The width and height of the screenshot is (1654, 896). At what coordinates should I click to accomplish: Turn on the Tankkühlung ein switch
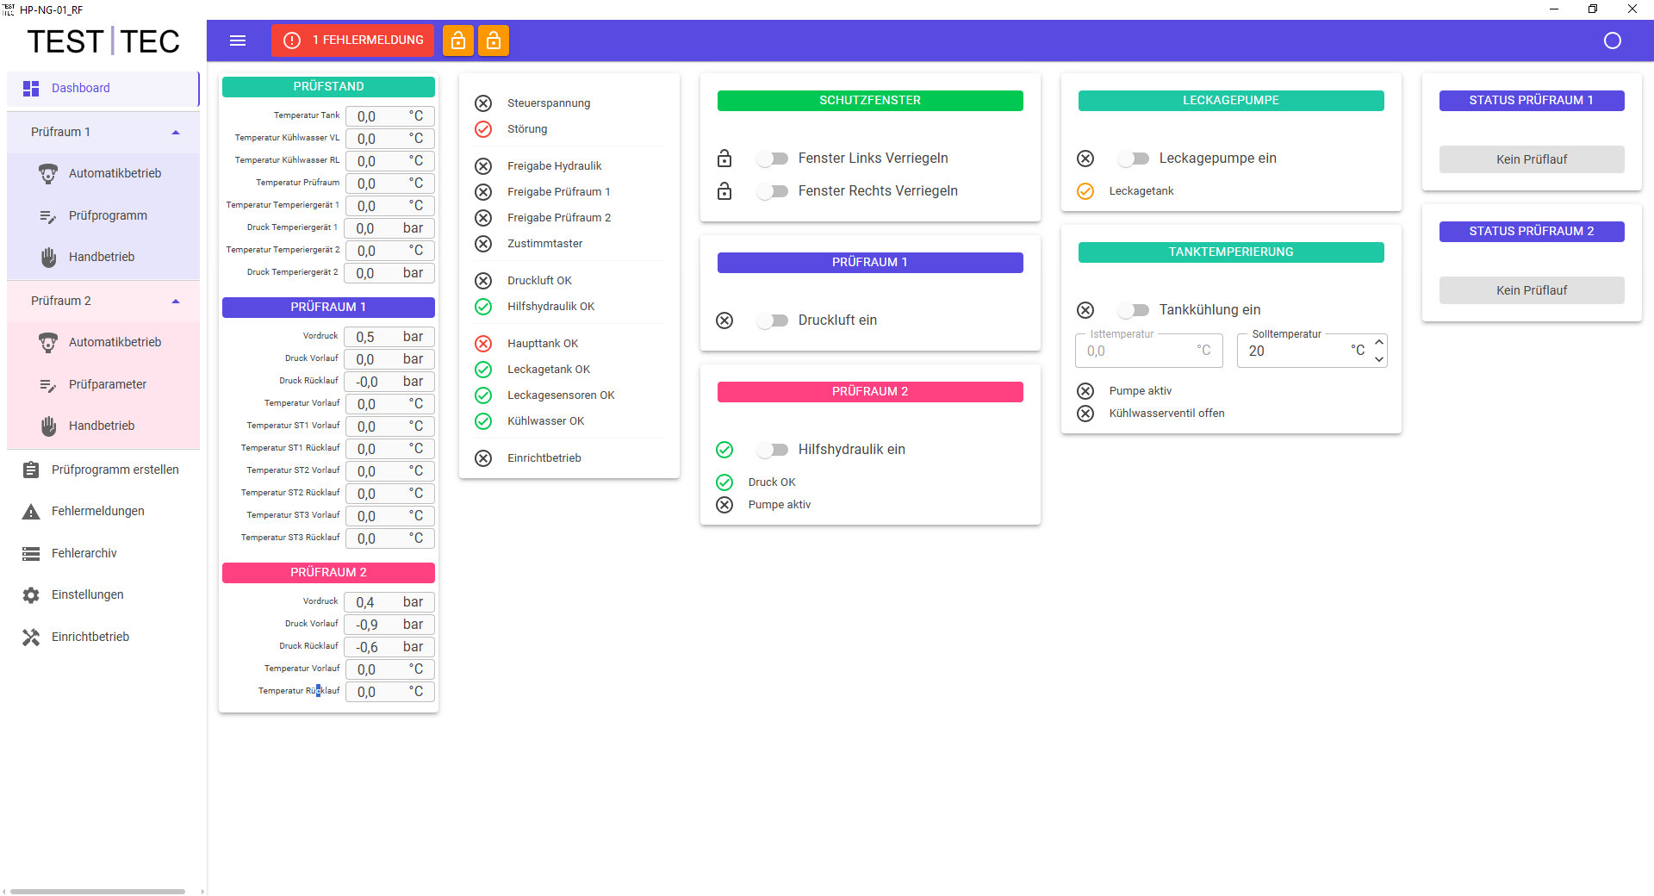[1134, 310]
